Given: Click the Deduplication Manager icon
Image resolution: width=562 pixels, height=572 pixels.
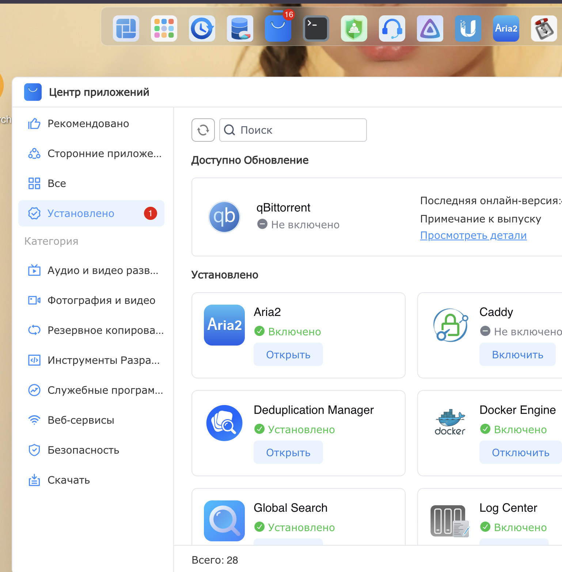Looking at the screenshot, I should (224, 423).
